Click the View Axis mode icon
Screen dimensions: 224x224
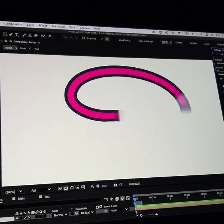pos(77,38)
